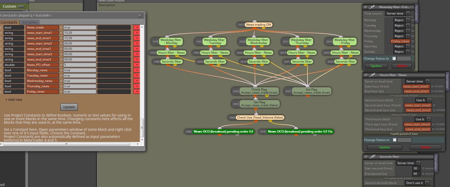
Task: Close the Seconds filter panel
Action: pyautogui.click(x=366, y=157)
